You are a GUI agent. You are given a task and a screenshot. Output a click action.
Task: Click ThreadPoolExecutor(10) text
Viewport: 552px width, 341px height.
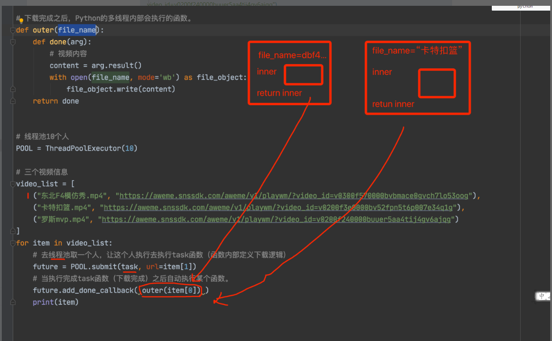pyautogui.click(x=91, y=148)
